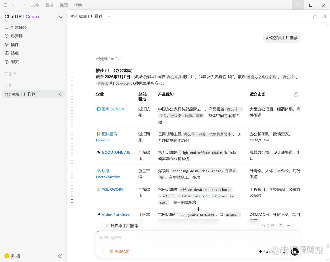The width and height of the screenshot is (330, 262).
Task: Click the 引导 button on queued message
Action: (x=268, y=226)
